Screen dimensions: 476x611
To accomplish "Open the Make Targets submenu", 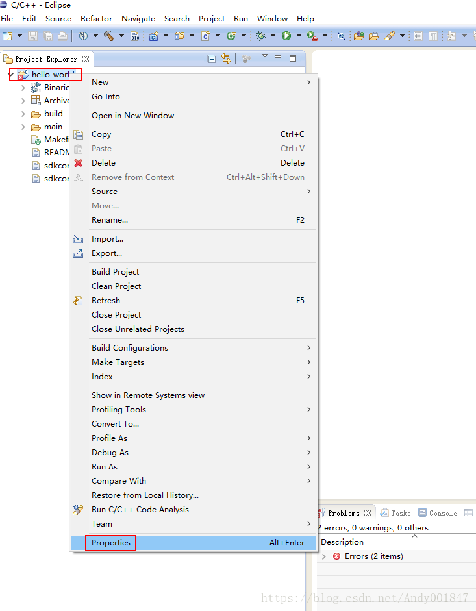I will click(x=194, y=362).
